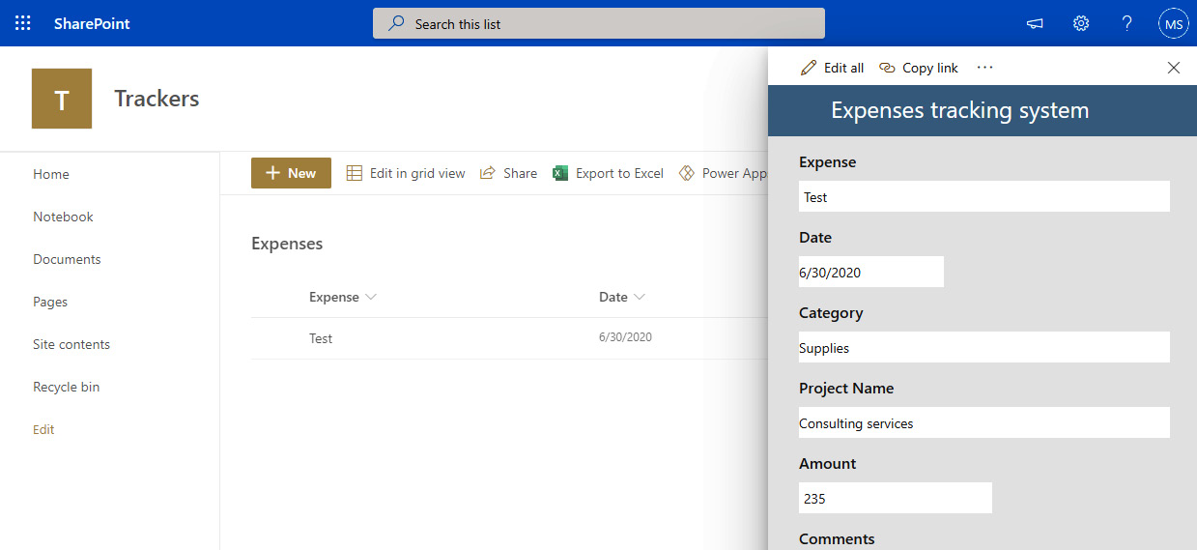Click the Amount field showing 235
The width and height of the screenshot is (1197, 550).
(x=896, y=498)
